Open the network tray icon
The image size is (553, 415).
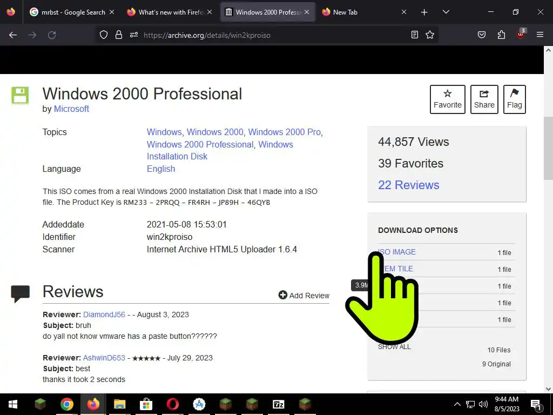point(470,404)
